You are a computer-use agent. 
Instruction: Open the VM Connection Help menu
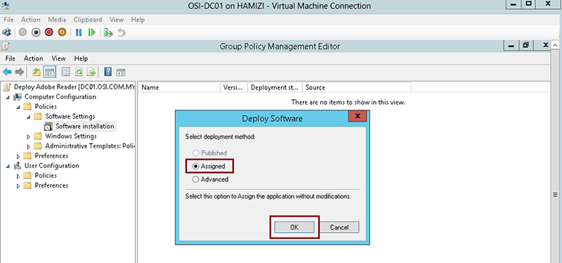pyautogui.click(x=138, y=20)
